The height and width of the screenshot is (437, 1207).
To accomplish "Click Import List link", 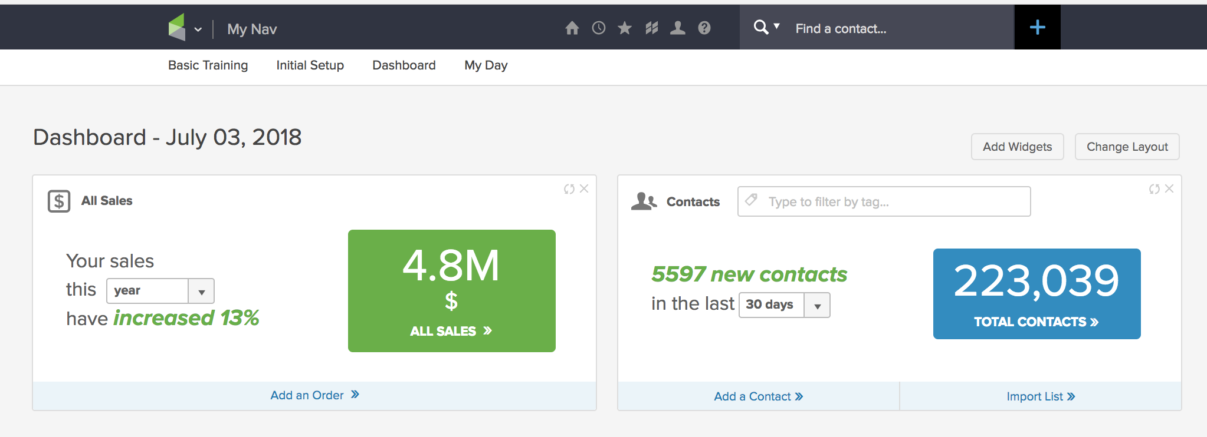I will click(x=1041, y=396).
